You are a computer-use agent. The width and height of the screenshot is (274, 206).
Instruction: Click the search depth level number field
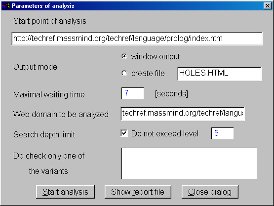[222, 133]
